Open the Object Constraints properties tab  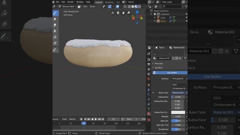[149, 104]
